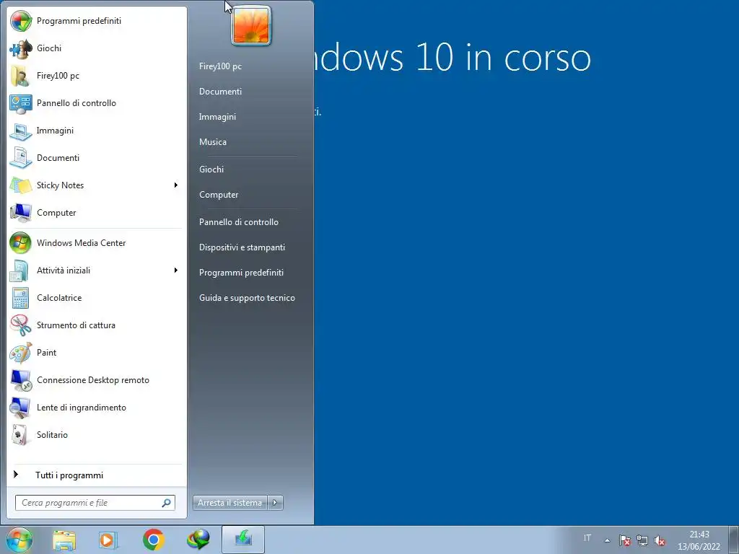
Task: Click the active Windows 10 setup taskbar button
Action: point(243,540)
